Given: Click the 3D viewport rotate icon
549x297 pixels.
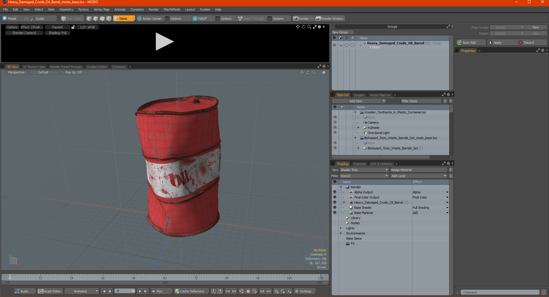Looking at the screenshot, I should (x=308, y=73).
